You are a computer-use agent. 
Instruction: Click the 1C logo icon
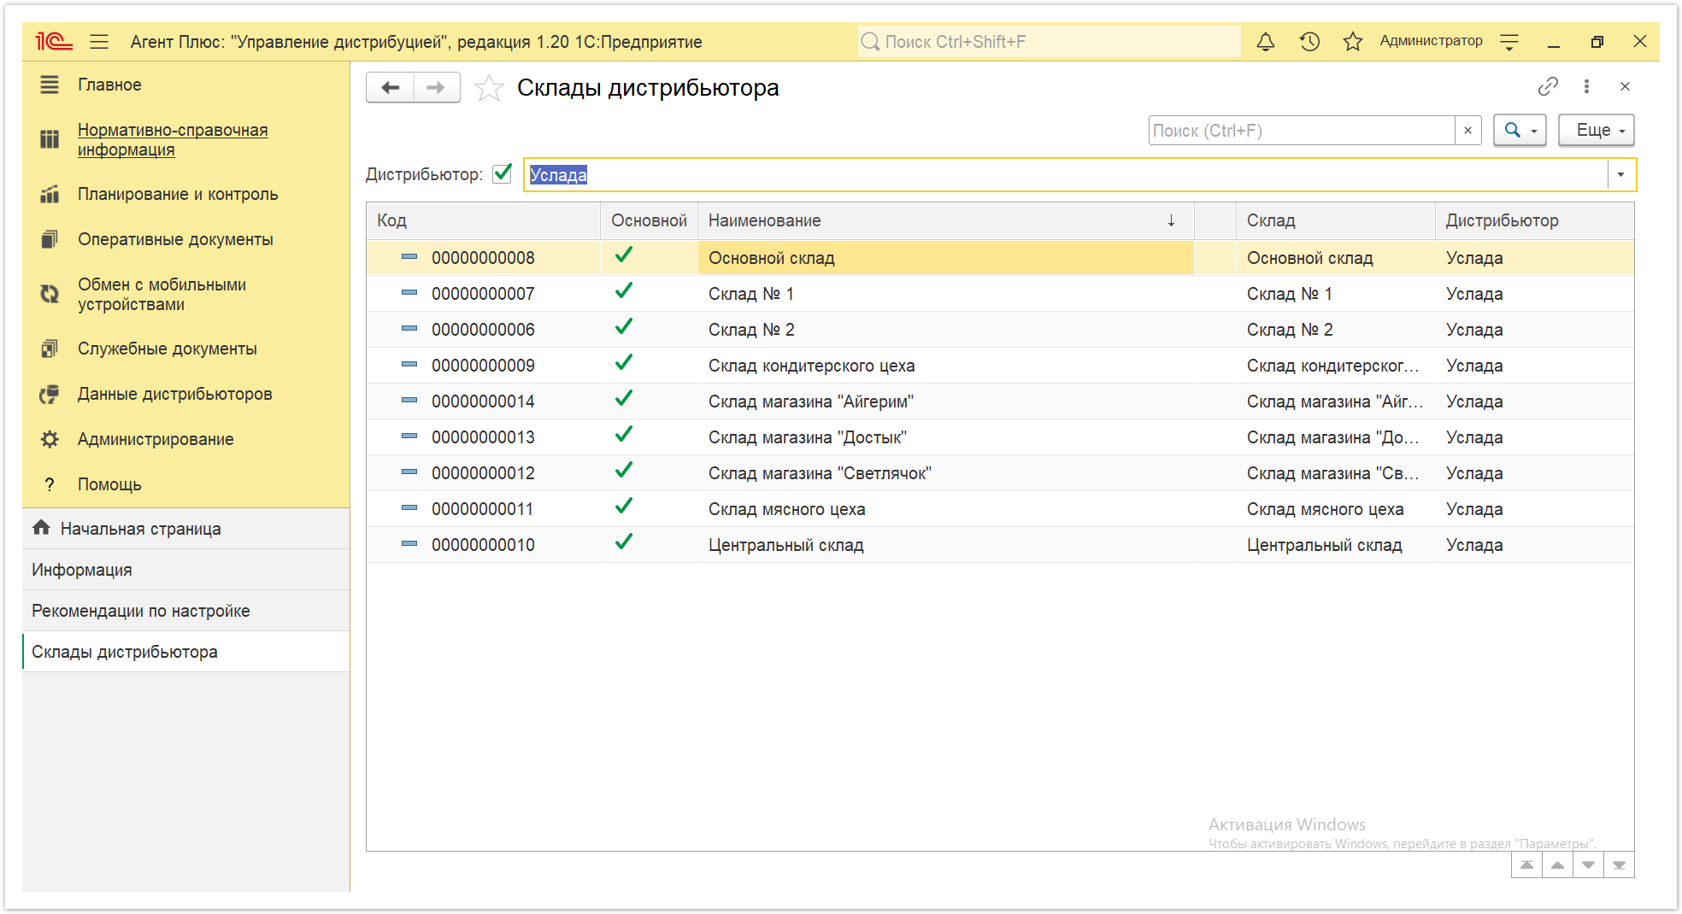53,41
